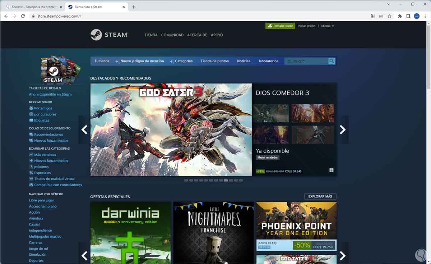Open the Noticias tab
431x264 pixels.
pyautogui.click(x=244, y=61)
